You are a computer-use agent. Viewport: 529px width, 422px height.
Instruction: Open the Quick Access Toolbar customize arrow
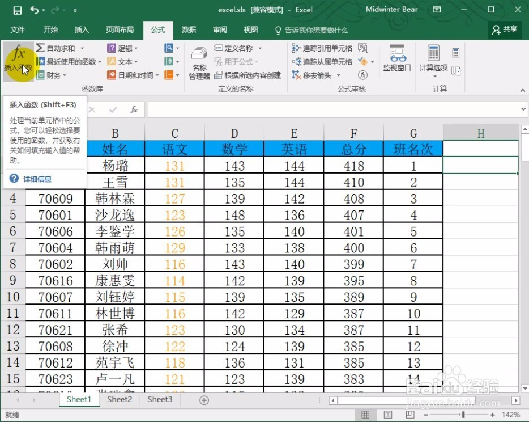coord(75,11)
